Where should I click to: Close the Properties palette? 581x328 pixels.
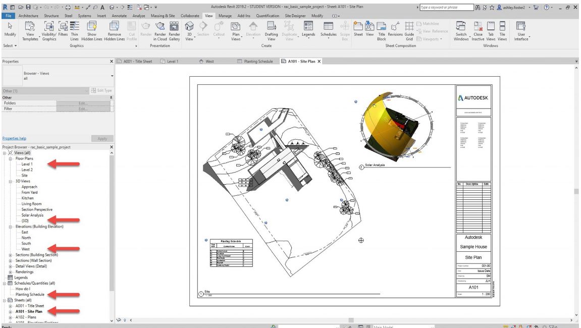pyautogui.click(x=112, y=62)
